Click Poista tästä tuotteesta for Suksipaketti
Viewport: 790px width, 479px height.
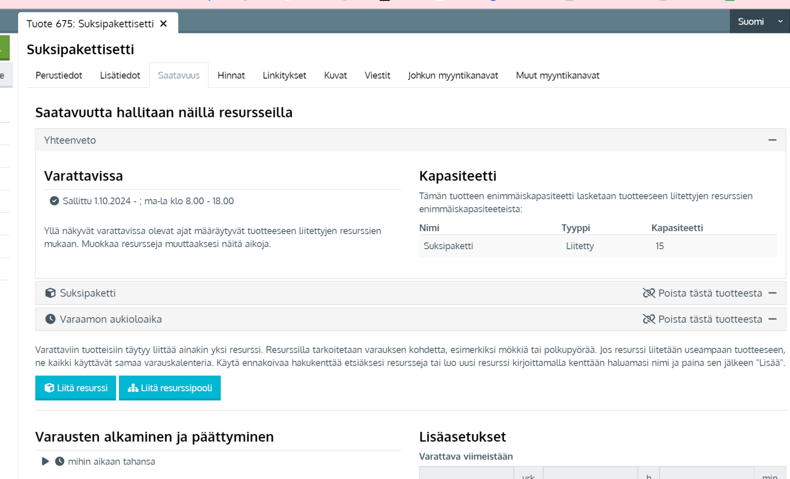coord(710,293)
